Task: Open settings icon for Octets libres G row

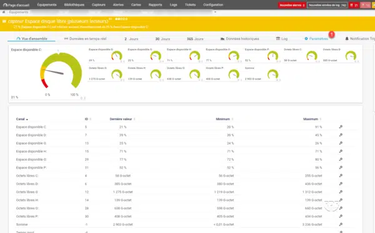Action: click(x=341, y=192)
